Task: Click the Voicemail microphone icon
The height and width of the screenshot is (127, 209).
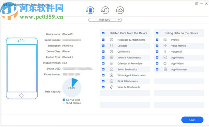Action: (x=165, y=51)
